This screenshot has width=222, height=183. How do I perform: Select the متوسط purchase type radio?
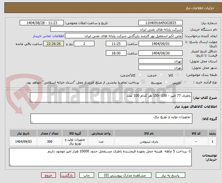[166, 82]
